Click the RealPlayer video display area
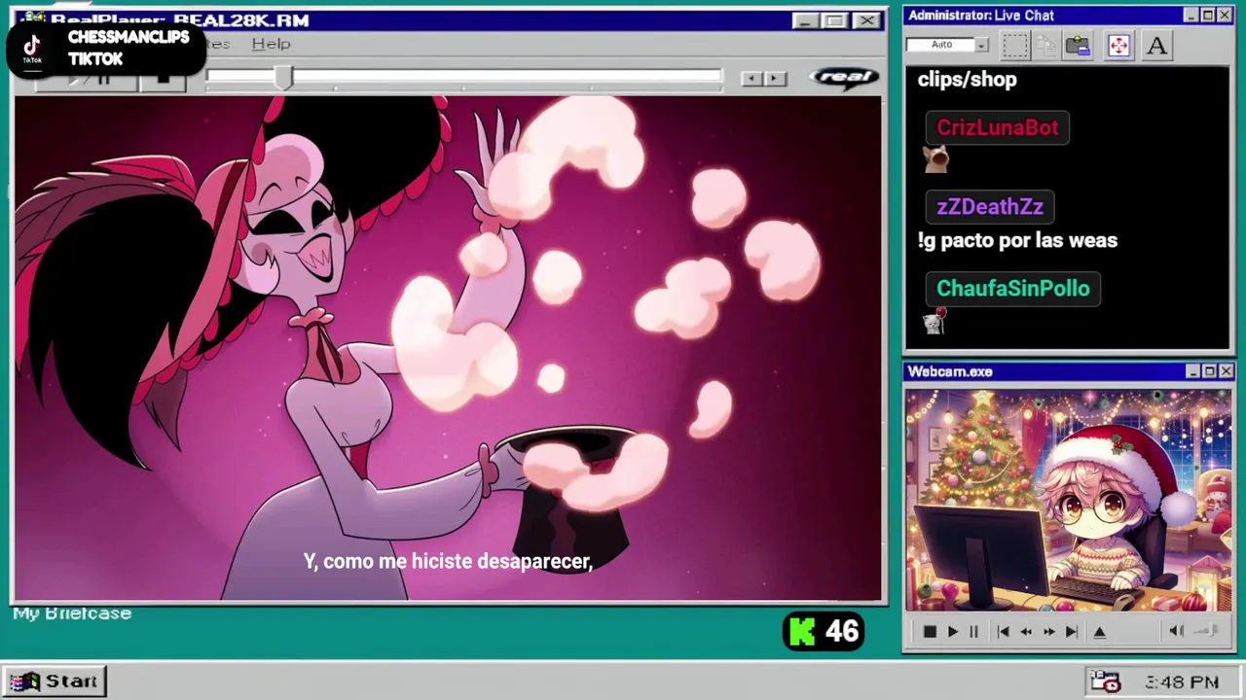1246x700 pixels. [x=448, y=349]
